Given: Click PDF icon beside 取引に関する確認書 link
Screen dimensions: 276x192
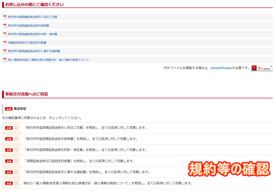Looking at the screenshot, I should (x=5, y=51).
